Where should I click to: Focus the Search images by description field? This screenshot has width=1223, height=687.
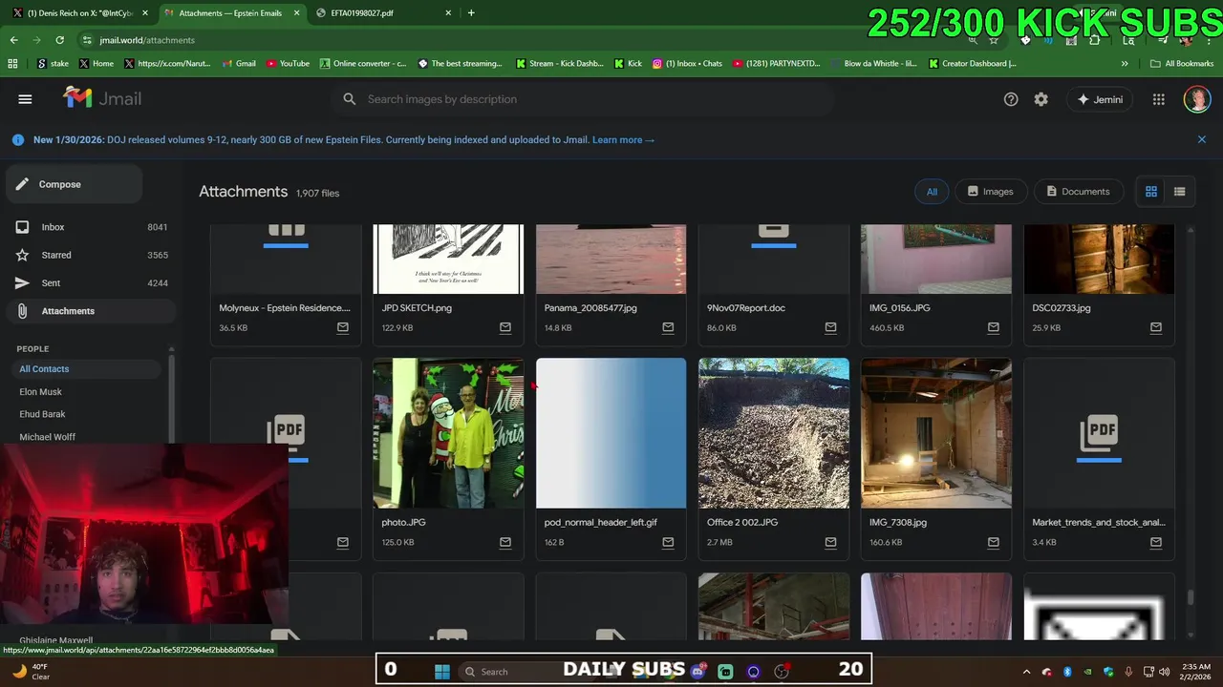[583, 99]
